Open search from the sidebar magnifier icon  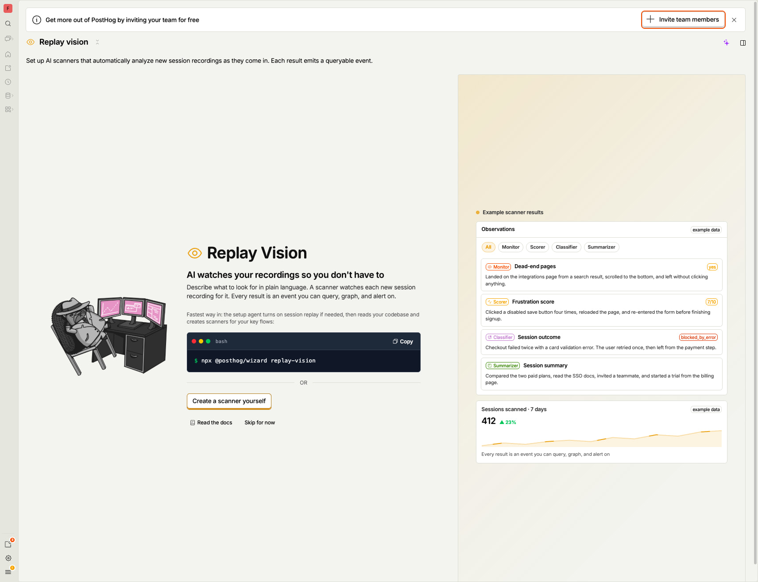click(x=8, y=23)
